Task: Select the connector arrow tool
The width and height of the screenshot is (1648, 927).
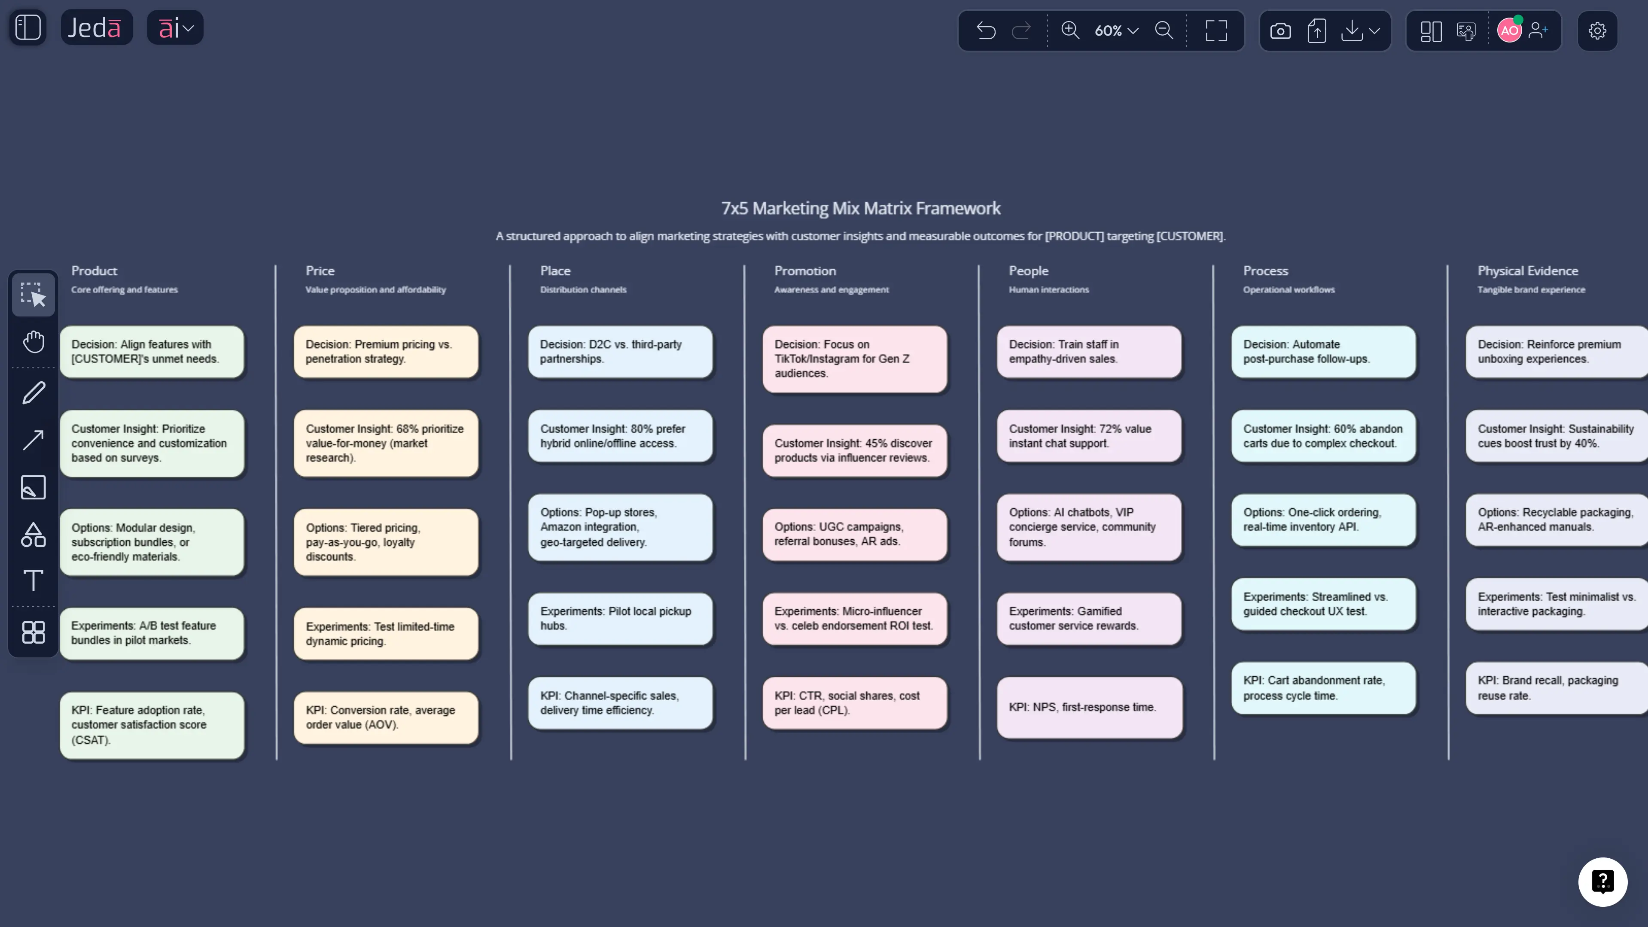Action: [x=33, y=440]
